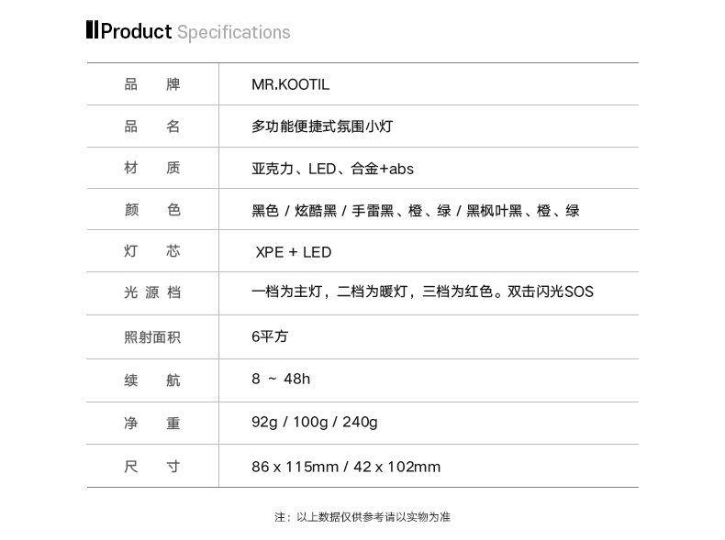Click the 光源档 row label
This screenshot has width=725, height=540.
pyautogui.click(x=152, y=293)
